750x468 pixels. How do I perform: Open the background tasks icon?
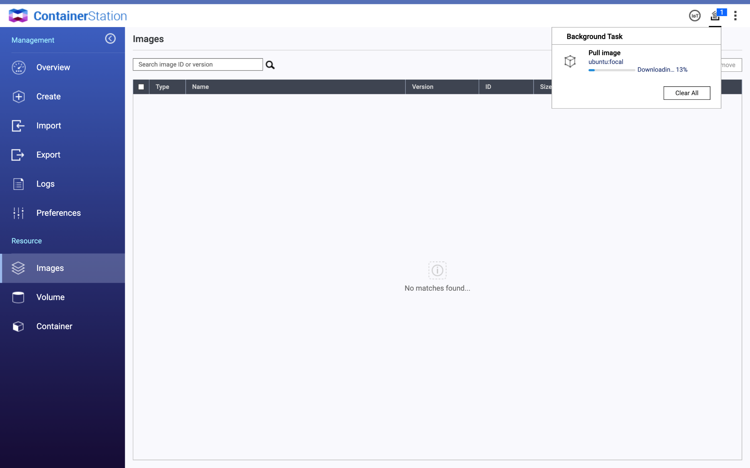coord(715,16)
